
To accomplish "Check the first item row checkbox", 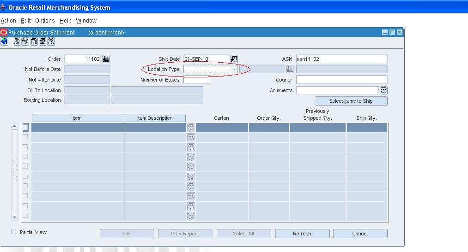I will click(x=26, y=127).
